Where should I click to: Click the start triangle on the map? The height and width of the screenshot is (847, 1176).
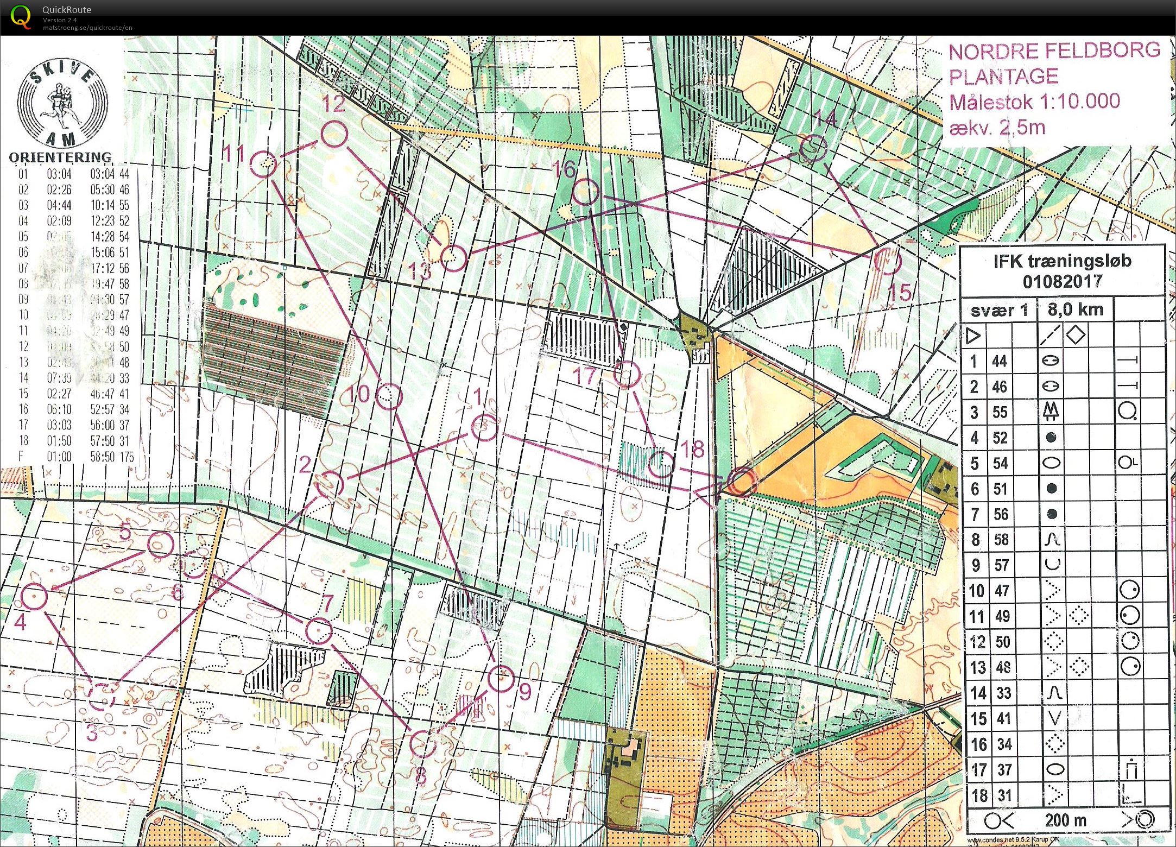pyautogui.click(x=710, y=493)
